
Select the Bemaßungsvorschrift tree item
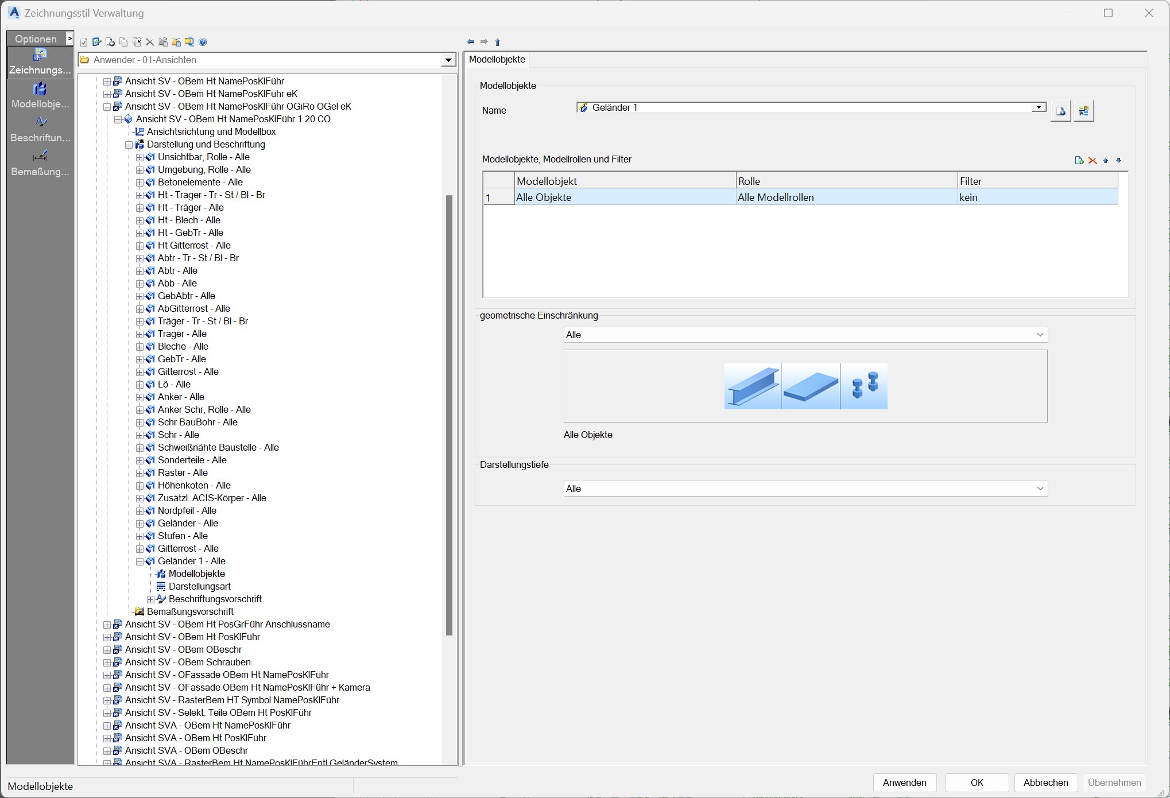(190, 612)
